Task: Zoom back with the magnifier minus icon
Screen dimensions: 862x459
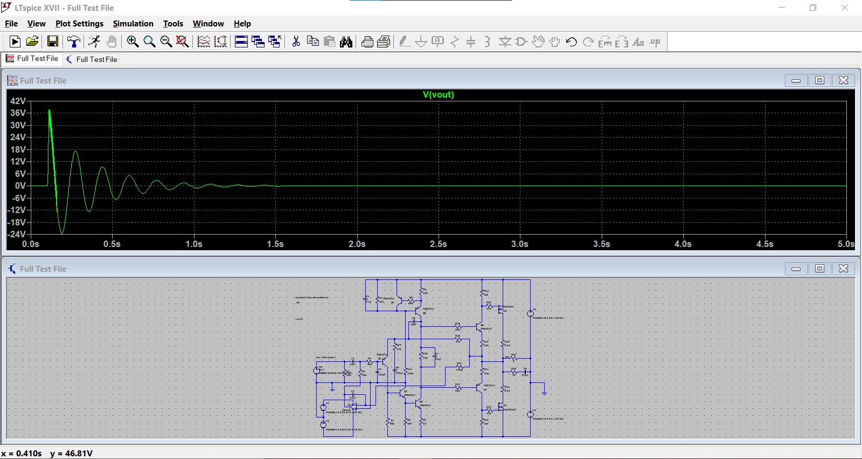Action: pos(166,42)
